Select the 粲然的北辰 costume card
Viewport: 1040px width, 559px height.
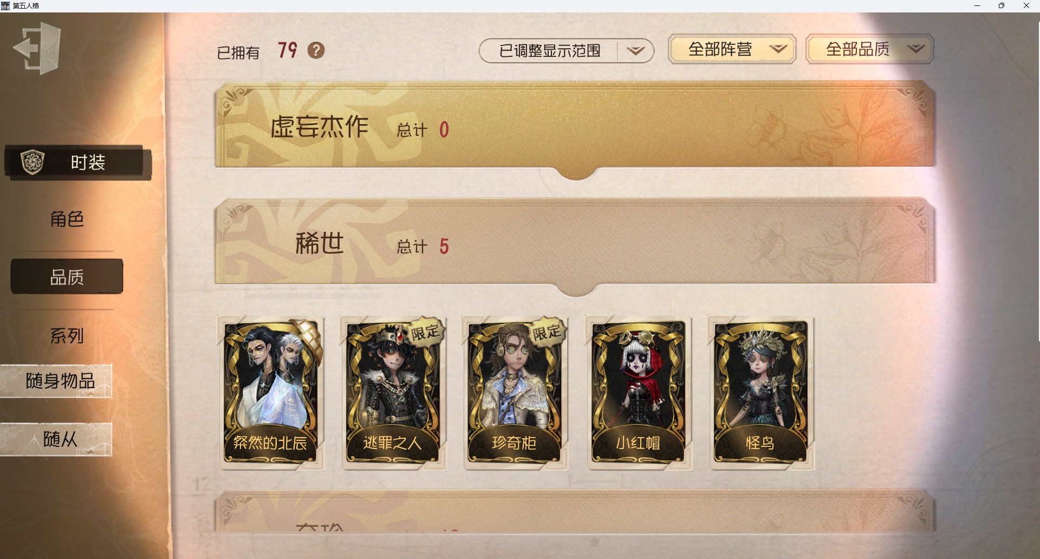[x=271, y=393]
